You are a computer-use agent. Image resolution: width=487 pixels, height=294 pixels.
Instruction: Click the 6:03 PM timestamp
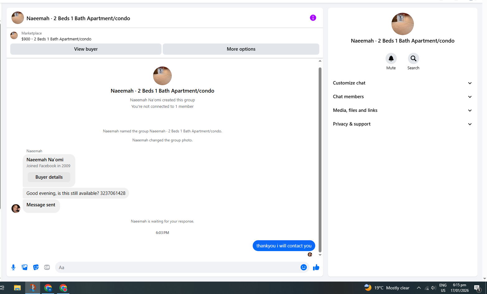pyautogui.click(x=162, y=233)
